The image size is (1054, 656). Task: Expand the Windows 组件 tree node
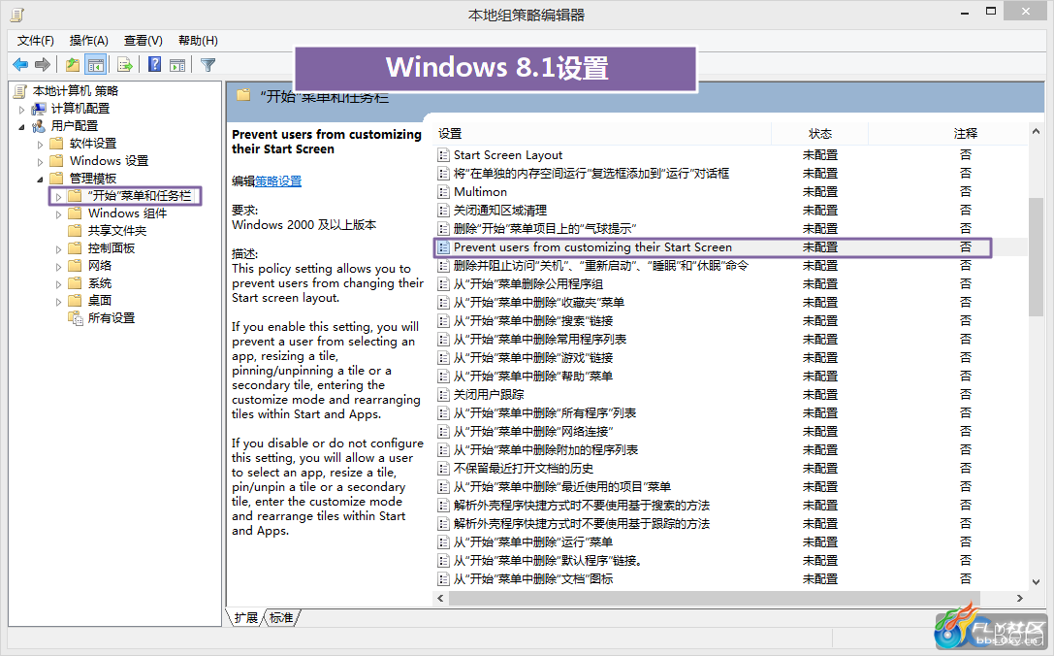pos(58,213)
